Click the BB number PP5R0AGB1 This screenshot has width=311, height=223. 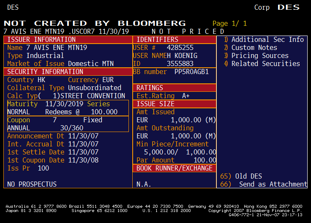point(191,72)
